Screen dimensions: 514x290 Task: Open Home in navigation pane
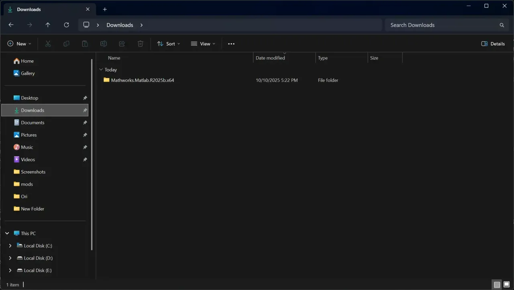[23, 61]
